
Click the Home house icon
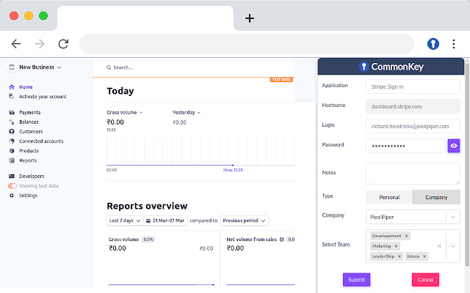click(12, 87)
